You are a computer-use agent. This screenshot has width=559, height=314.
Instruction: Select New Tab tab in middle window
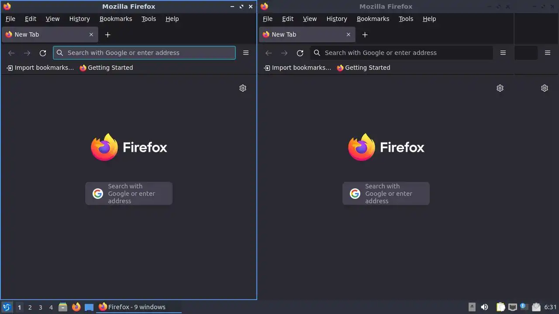pyautogui.click(x=307, y=34)
